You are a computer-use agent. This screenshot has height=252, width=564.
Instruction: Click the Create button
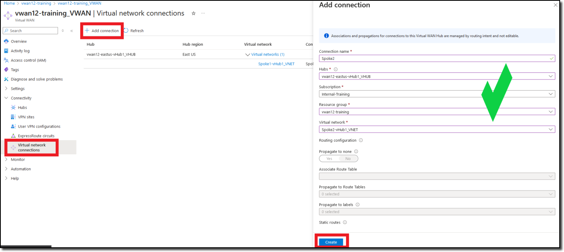(331, 242)
